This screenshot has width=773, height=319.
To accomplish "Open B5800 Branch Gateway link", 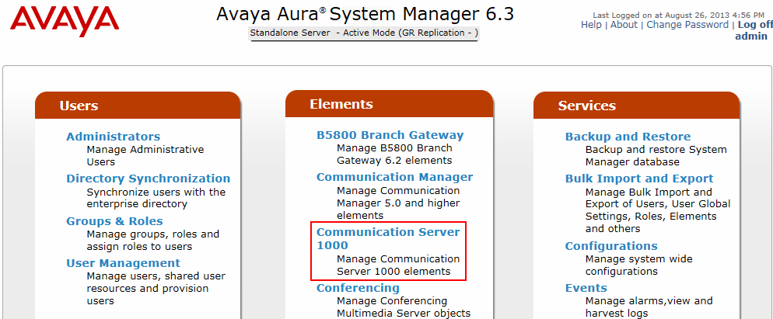I will point(390,135).
